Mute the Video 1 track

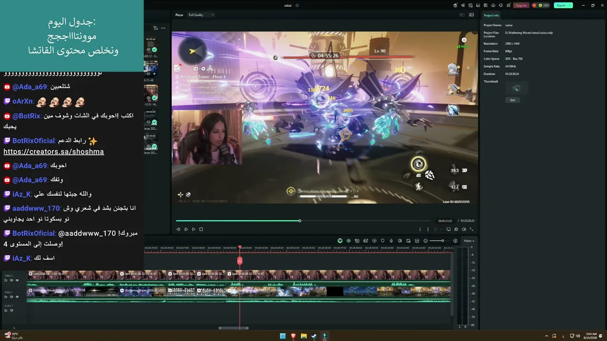tap(11, 297)
